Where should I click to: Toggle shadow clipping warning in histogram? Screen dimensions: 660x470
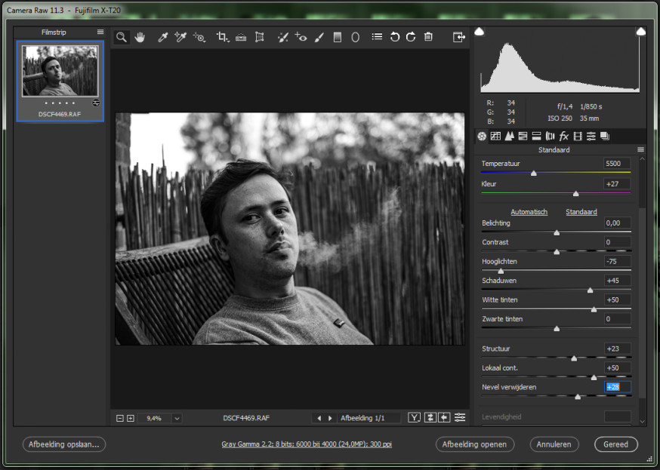pos(479,32)
